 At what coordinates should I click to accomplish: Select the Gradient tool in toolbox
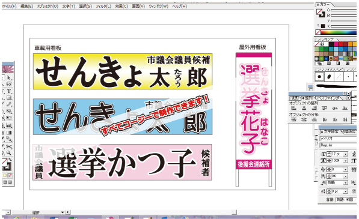(9, 133)
